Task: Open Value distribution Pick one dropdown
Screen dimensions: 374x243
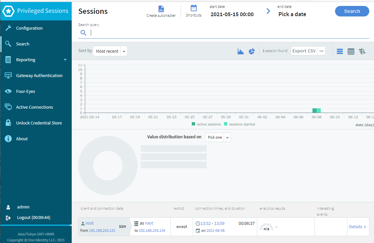Action: [218, 137]
